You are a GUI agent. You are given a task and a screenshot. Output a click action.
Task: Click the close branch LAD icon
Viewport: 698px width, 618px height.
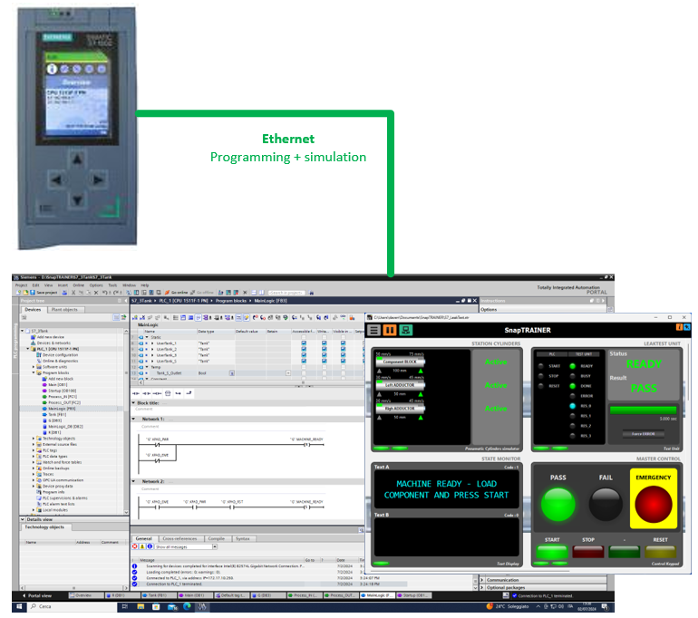pos(189,393)
